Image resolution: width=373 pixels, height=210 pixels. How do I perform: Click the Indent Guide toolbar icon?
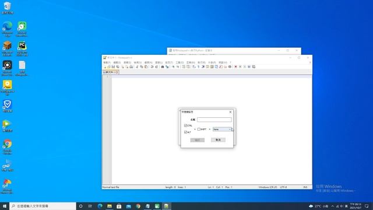(x=203, y=67)
